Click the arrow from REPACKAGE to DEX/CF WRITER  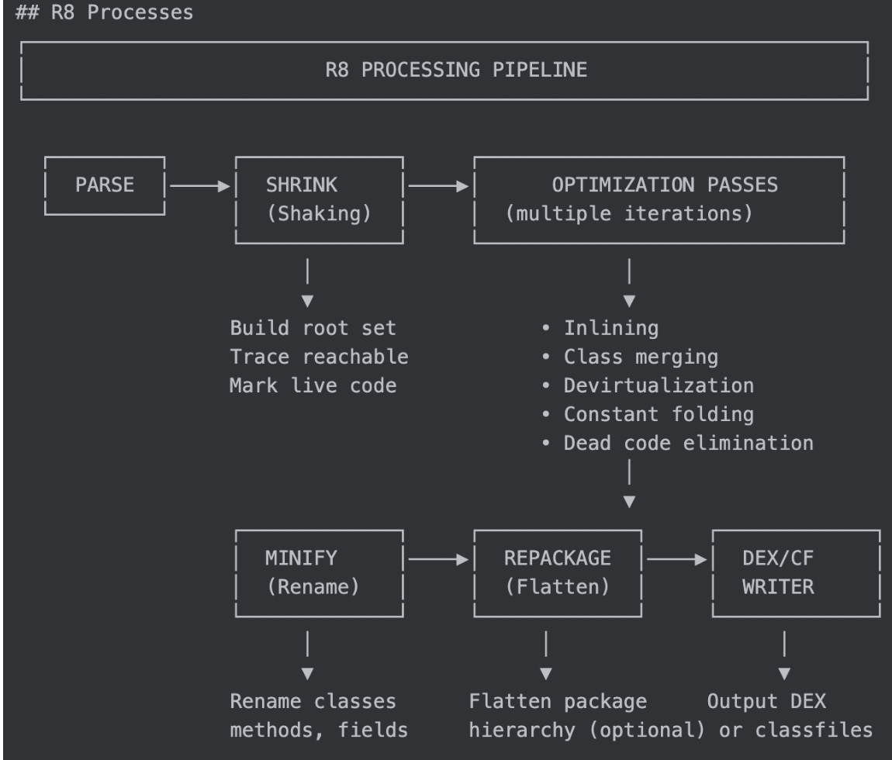pyautogui.click(x=677, y=558)
